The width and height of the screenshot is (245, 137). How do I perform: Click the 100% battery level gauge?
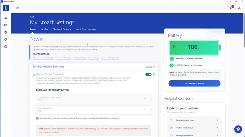tap(195, 48)
